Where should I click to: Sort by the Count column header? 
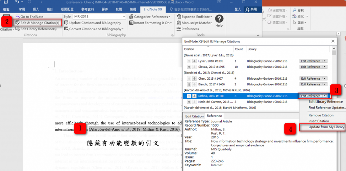(240, 49)
